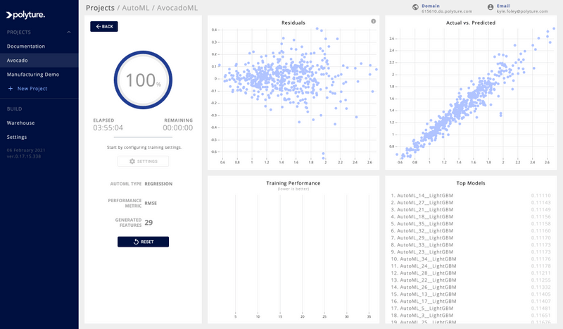The height and width of the screenshot is (329, 563).
Task: Click the Back button
Action: click(104, 26)
